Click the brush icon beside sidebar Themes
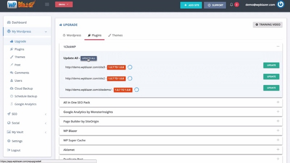The height and width of the screenshot is (163, 290). coord(12,57)
